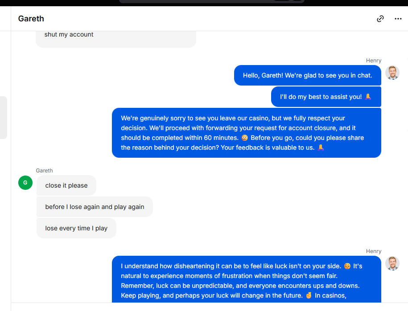Select the "close it please" message
This screenshot has height=311, width=408.
click(66, 185)
